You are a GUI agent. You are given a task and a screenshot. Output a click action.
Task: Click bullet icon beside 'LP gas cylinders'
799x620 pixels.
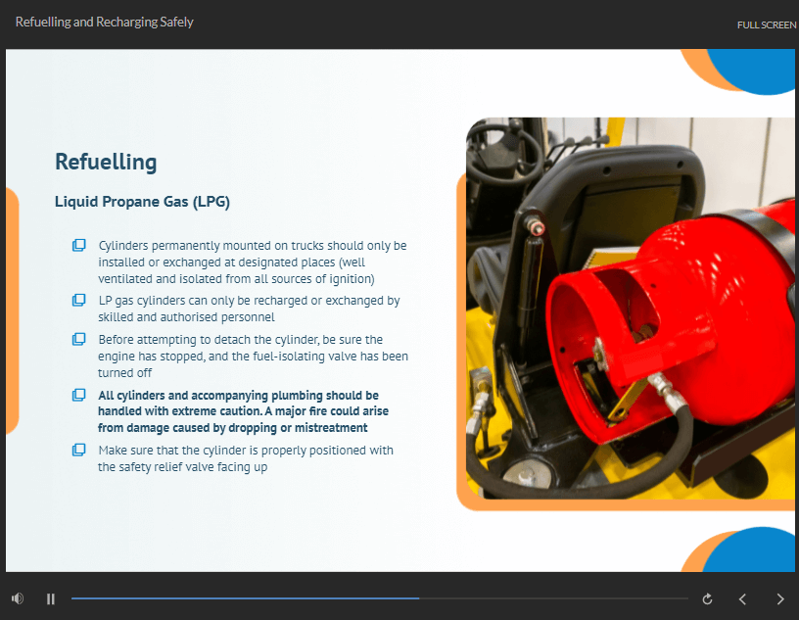(x=78, y=300)
